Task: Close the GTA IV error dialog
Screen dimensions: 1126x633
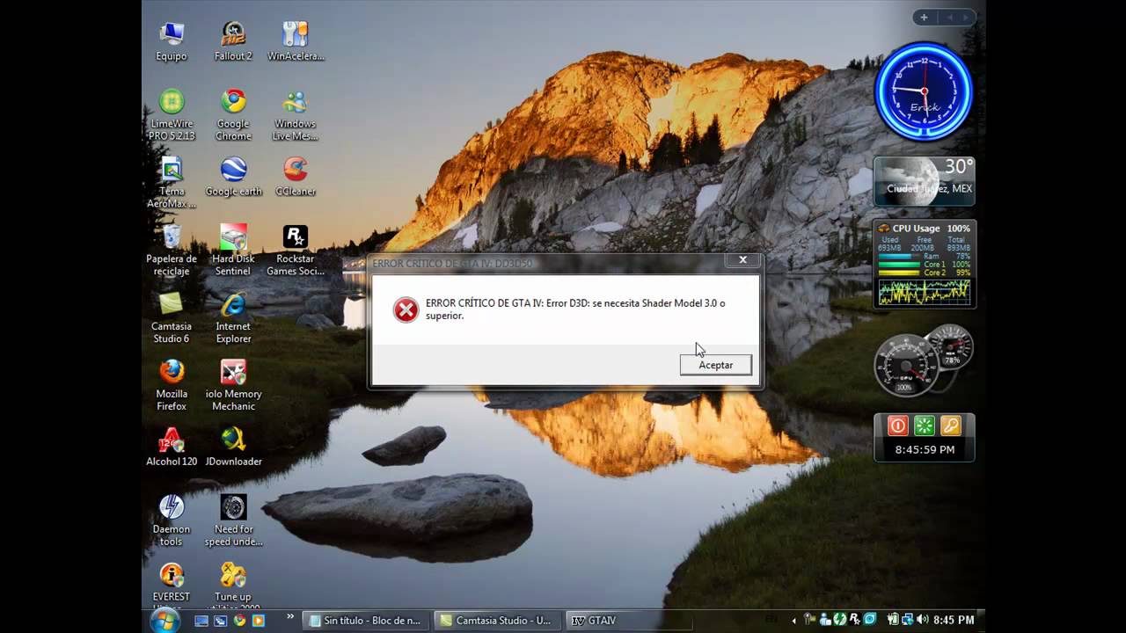Action: tap(742, 260)
